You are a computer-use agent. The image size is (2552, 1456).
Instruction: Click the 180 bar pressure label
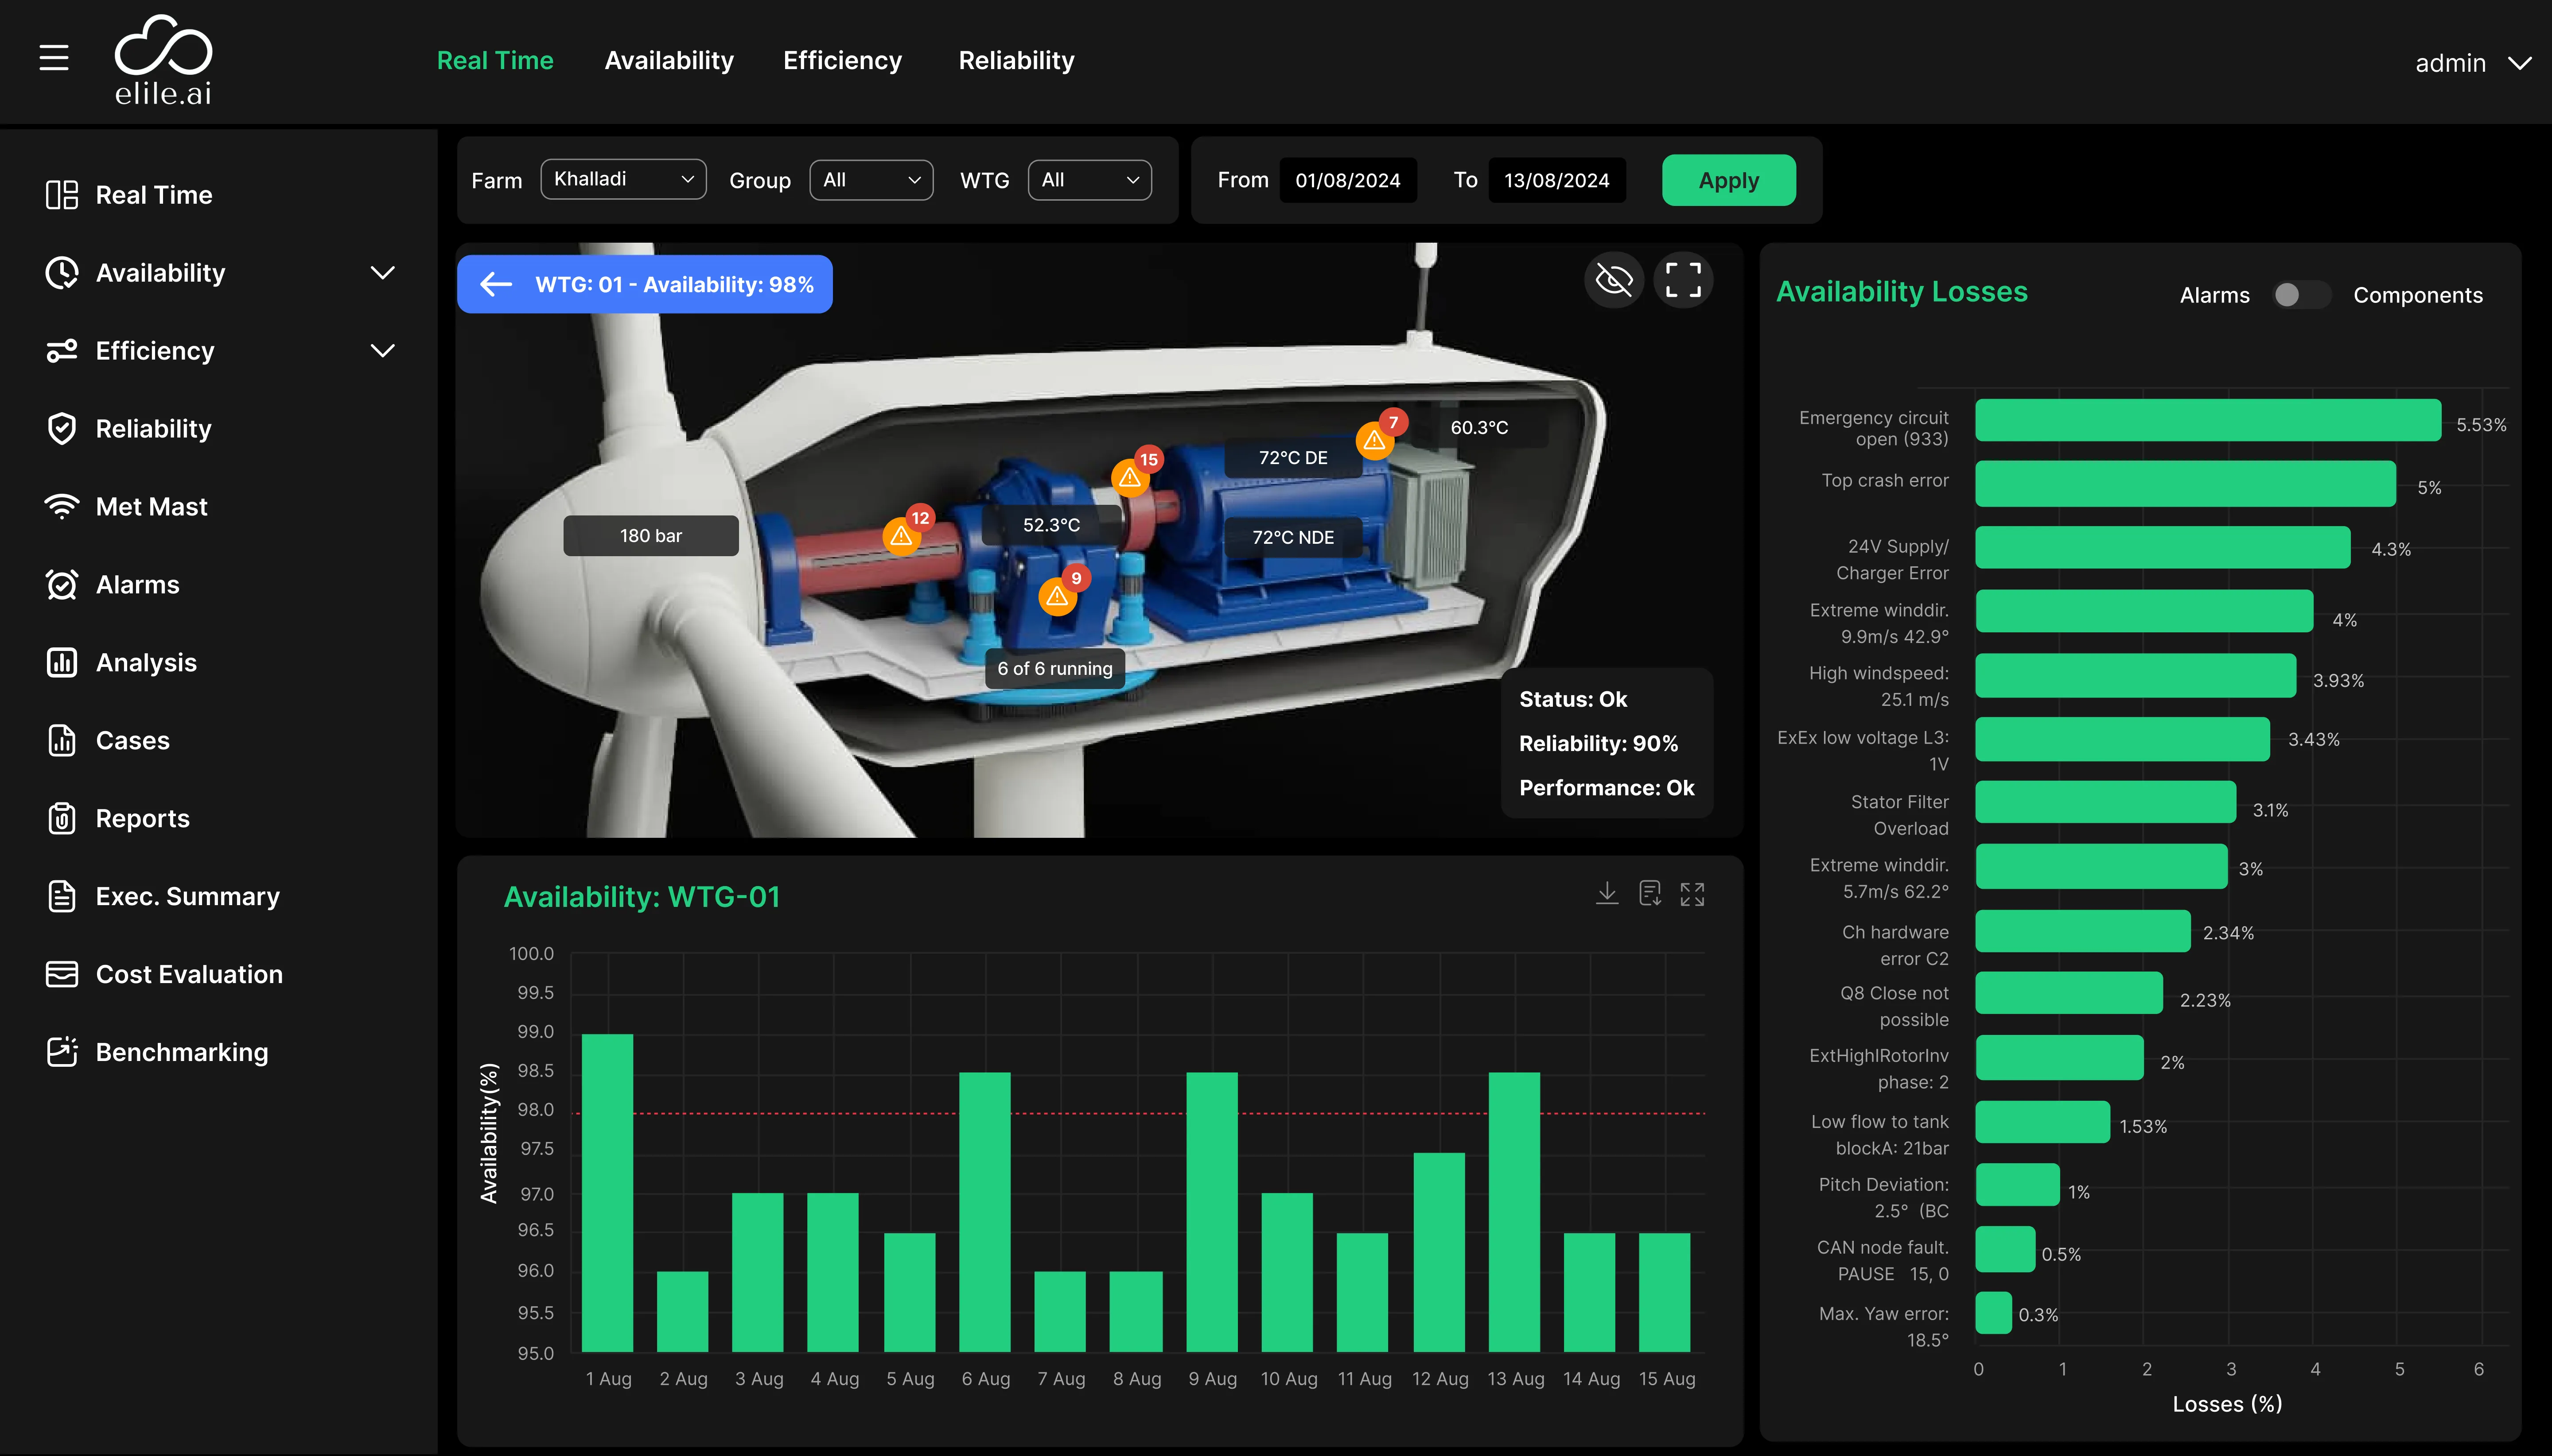click(651, 536)
